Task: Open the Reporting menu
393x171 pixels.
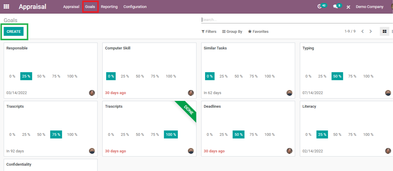Action: [109, 7]
